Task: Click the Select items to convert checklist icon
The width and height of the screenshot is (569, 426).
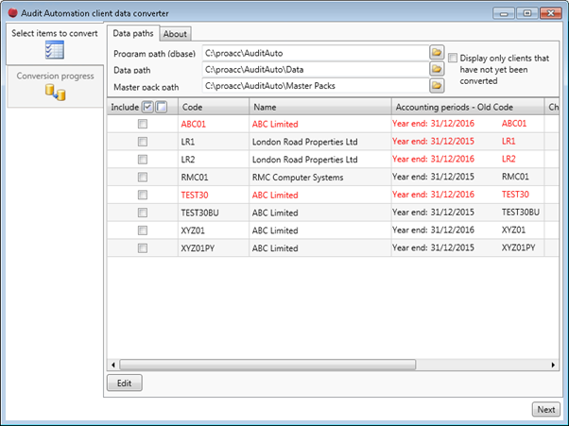Action: (55, 50)
